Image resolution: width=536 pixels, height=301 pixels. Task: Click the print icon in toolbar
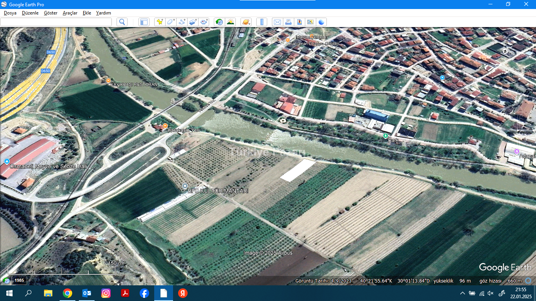288,22
